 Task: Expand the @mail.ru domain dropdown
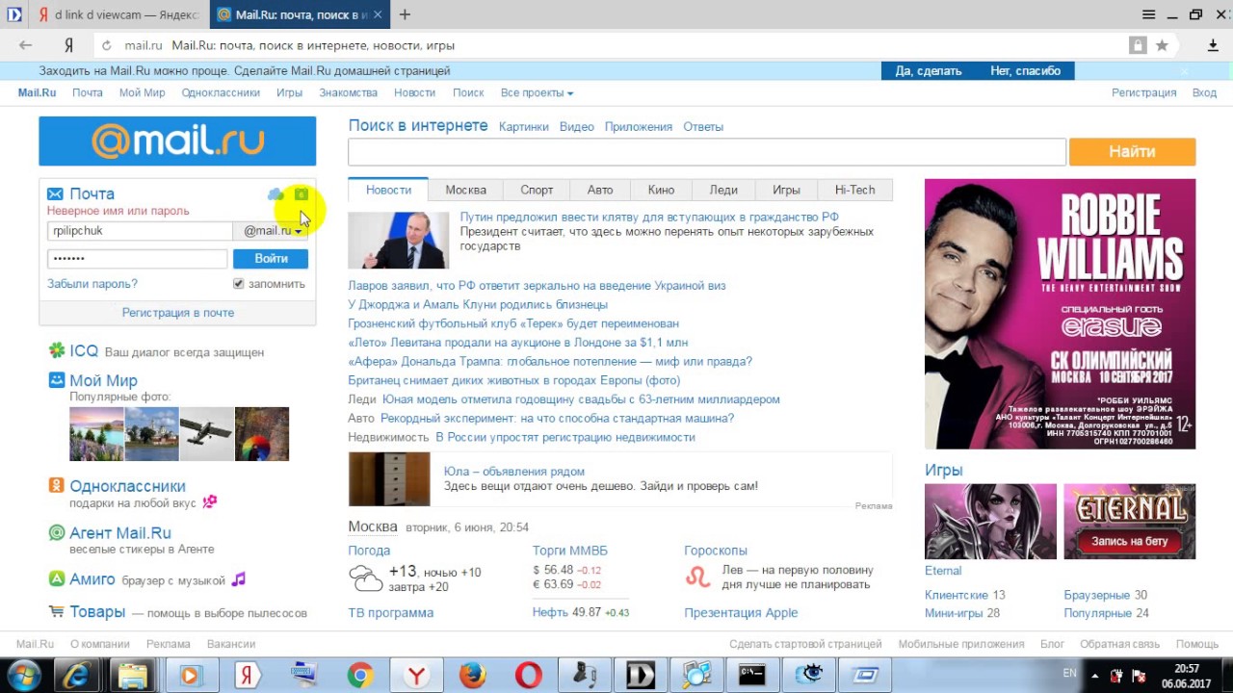point(273,231)
